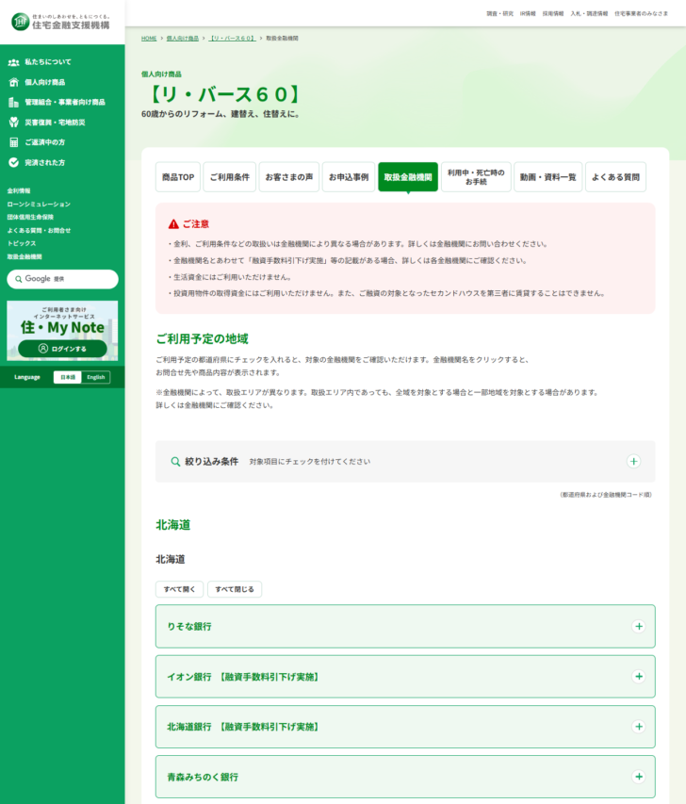Open the 個人向け商品 sidebar menu

pos(44,82)
